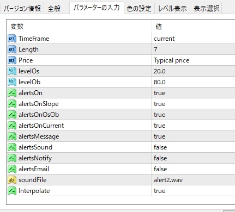Click the boolean icon beside alertsSound
Screen dimensions: 235x212
tap(12, 147)
